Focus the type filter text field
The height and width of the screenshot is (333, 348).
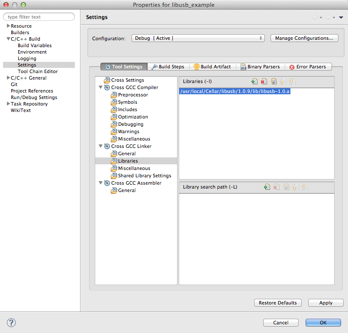[x=39, y=17]
